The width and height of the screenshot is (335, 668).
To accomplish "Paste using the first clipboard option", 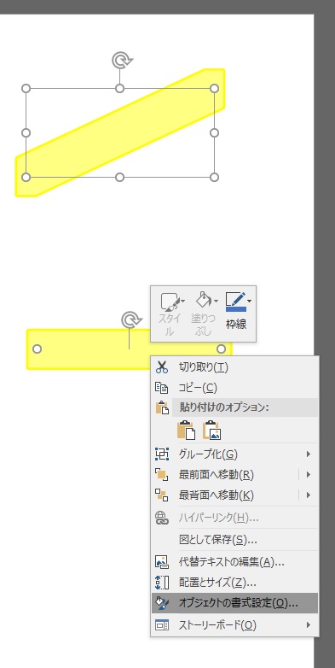I will point(186,430).
